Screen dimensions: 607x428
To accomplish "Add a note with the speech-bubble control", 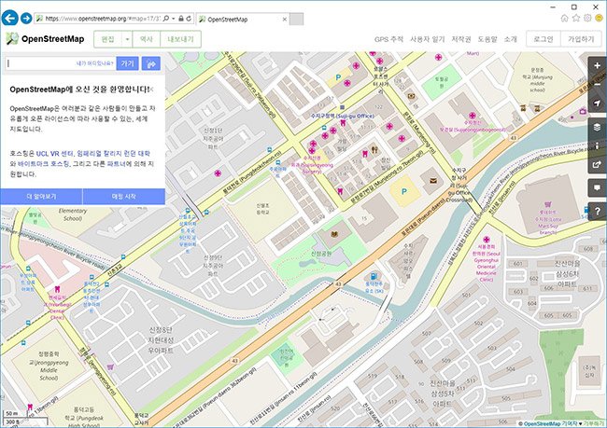I will point(597,188).
